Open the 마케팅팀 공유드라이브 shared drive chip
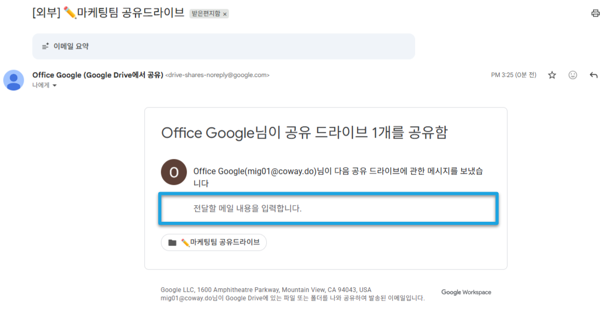 [214, 242]
